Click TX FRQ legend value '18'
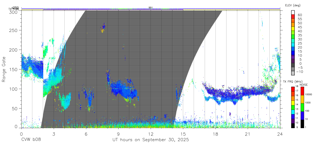315x145 pixels. pyautogui.click(x=297, y=86)
